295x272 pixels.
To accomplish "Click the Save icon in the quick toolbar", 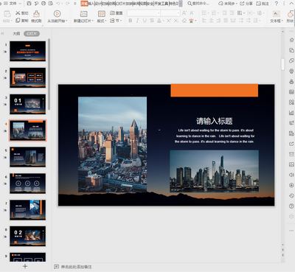I will pyautogui.click(x=29, y=4).
